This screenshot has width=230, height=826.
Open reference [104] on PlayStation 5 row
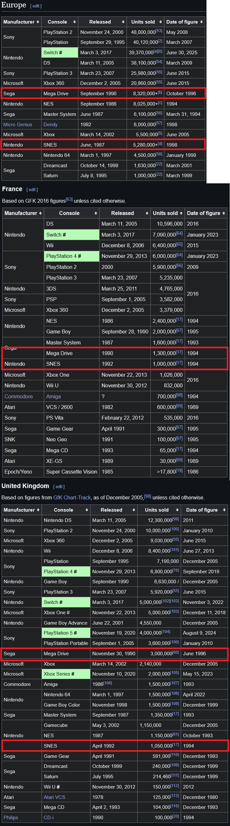166,632
